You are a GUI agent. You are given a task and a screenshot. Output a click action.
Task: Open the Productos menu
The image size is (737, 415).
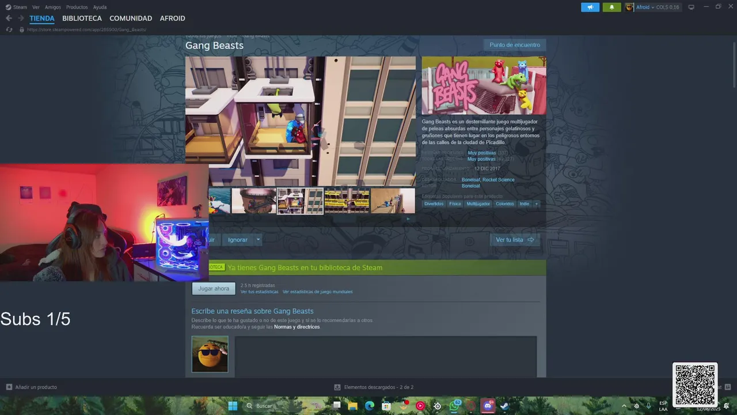(x=77, y=7)
